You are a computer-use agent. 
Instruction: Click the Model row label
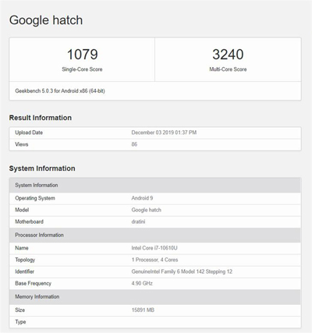click(22, 210)
